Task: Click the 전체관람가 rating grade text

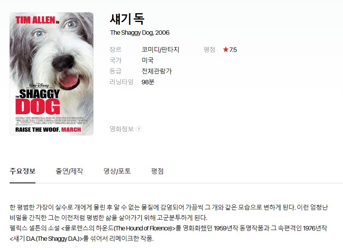Action: pos(157,71)
